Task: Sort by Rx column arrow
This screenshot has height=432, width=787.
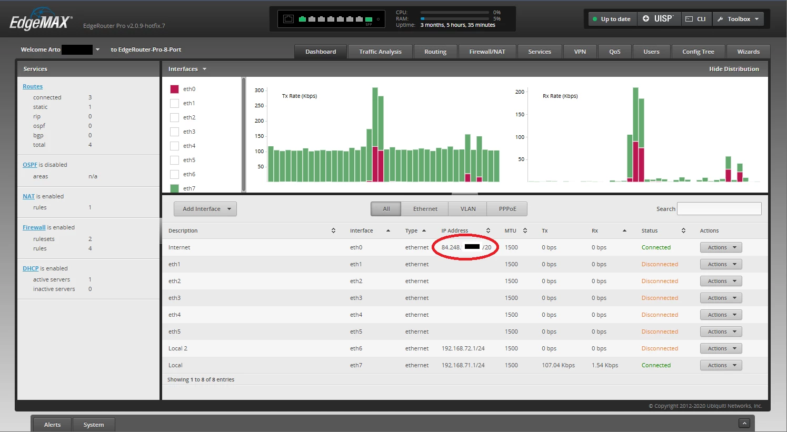Action: (x=624, y=230)
